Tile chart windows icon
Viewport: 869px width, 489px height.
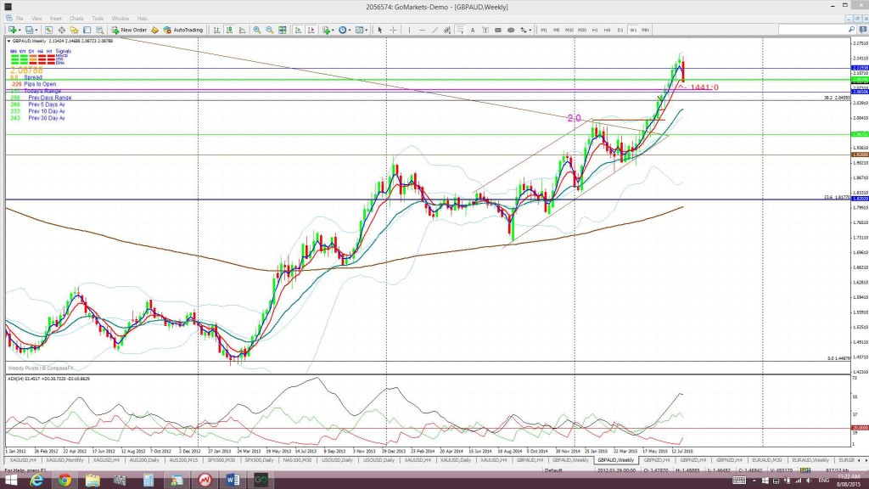283,30
